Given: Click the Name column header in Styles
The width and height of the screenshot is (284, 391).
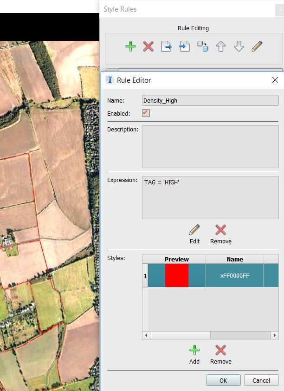Looking at the screenshot, I should (x=235, y=259).
